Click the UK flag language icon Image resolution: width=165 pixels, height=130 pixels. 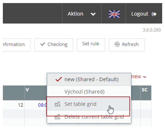[x=114, y=14]
